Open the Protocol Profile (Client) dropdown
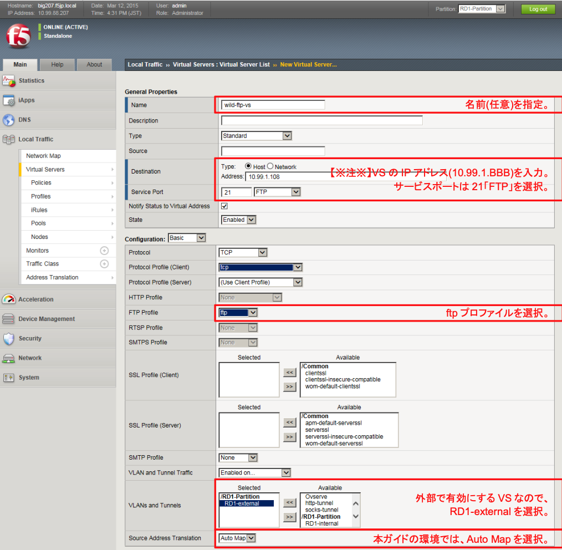Screen dimensions: 562x550 point(260,267)
